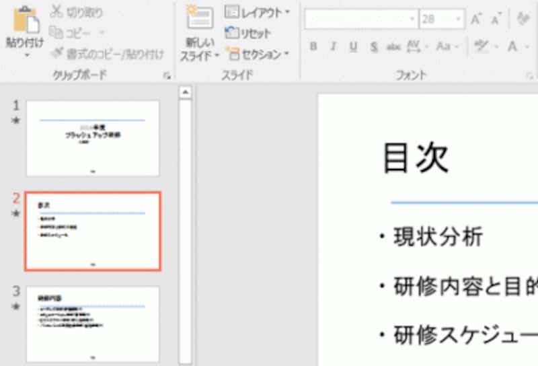Click the Character Spacing (AV) icon

413,46
